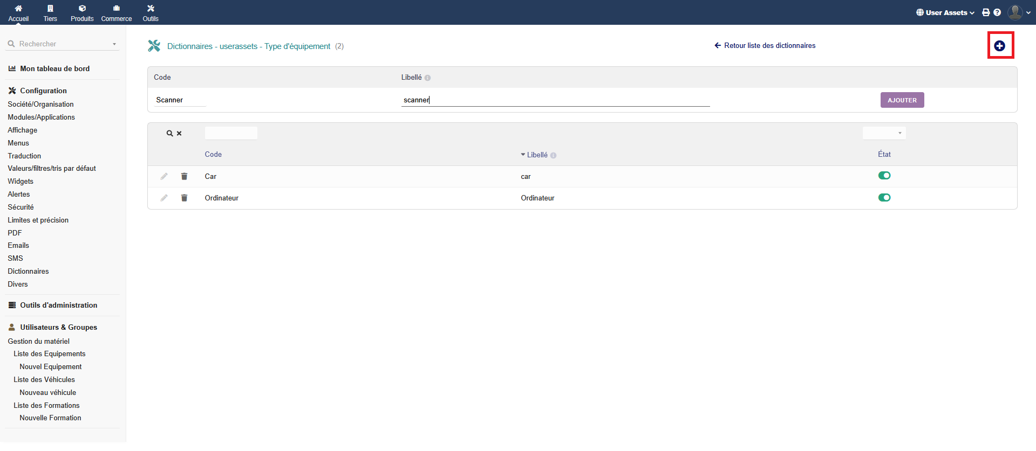Open the État filter dropdown

pos(884,133)
